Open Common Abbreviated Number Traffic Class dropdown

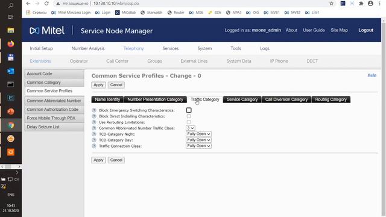(x=191, y=128)
